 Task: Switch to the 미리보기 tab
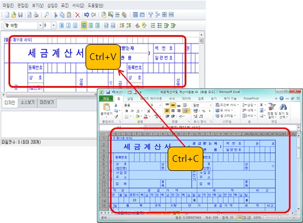pos(47,102)
